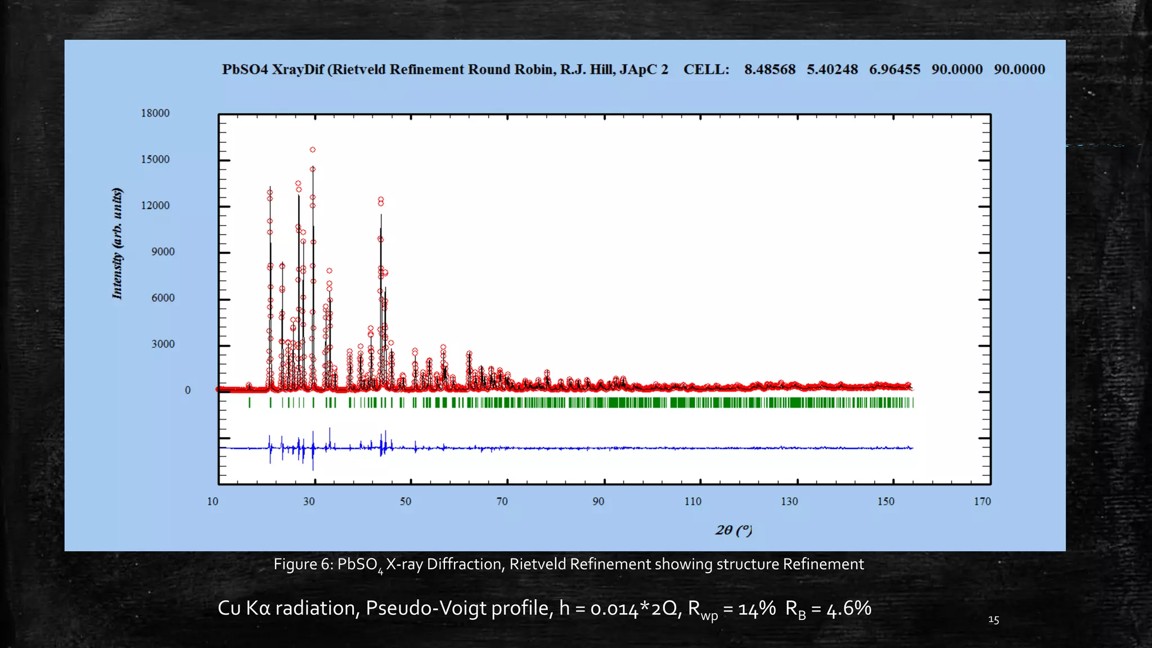Click cell parameter value 6.96455

894,69
